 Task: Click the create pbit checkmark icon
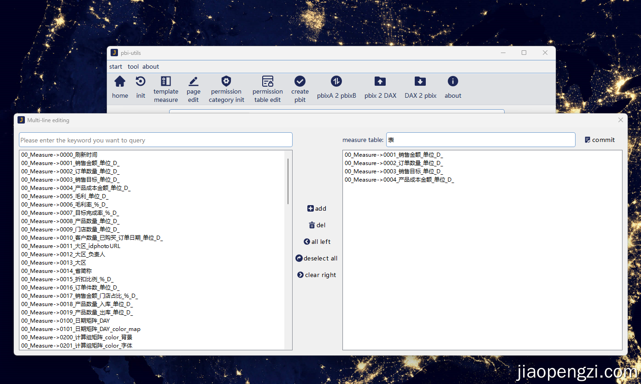pyautogui.click(x=300, y=82)
